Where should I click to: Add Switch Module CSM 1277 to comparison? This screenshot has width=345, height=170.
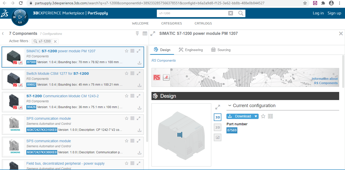pos(132,73)
